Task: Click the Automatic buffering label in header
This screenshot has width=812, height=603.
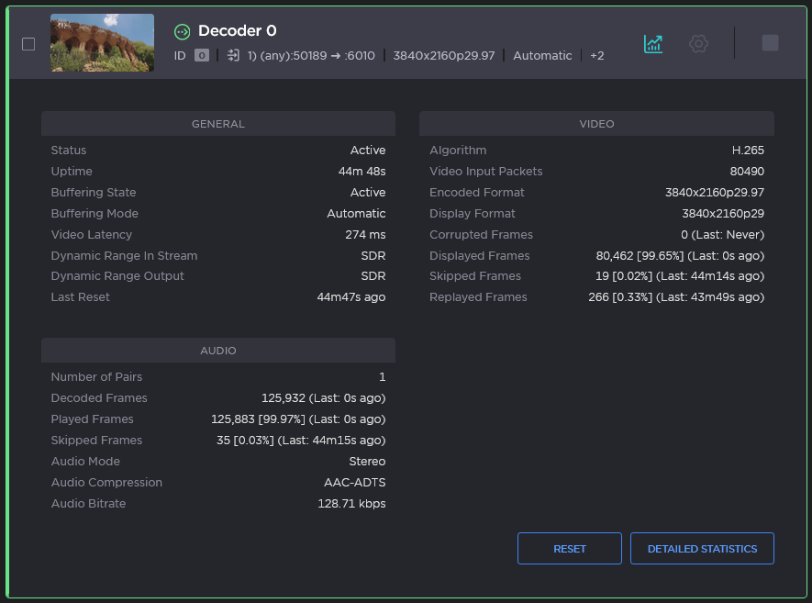Action: pos(542,56)
